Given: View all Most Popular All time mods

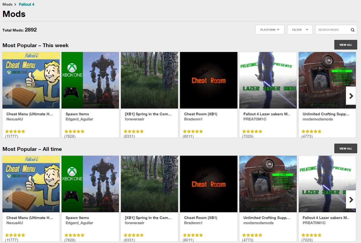Looking at the screenshot, I should pos(346,148).
